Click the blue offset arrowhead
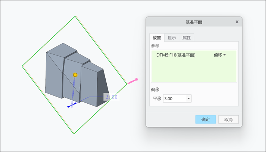This screenshot has width=266, height=152. pyautogui.click(x=71, y=105)
